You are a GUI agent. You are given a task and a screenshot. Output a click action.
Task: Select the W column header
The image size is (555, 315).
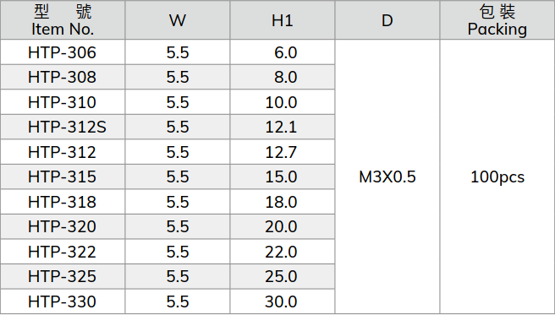click(x=178, y=20)
